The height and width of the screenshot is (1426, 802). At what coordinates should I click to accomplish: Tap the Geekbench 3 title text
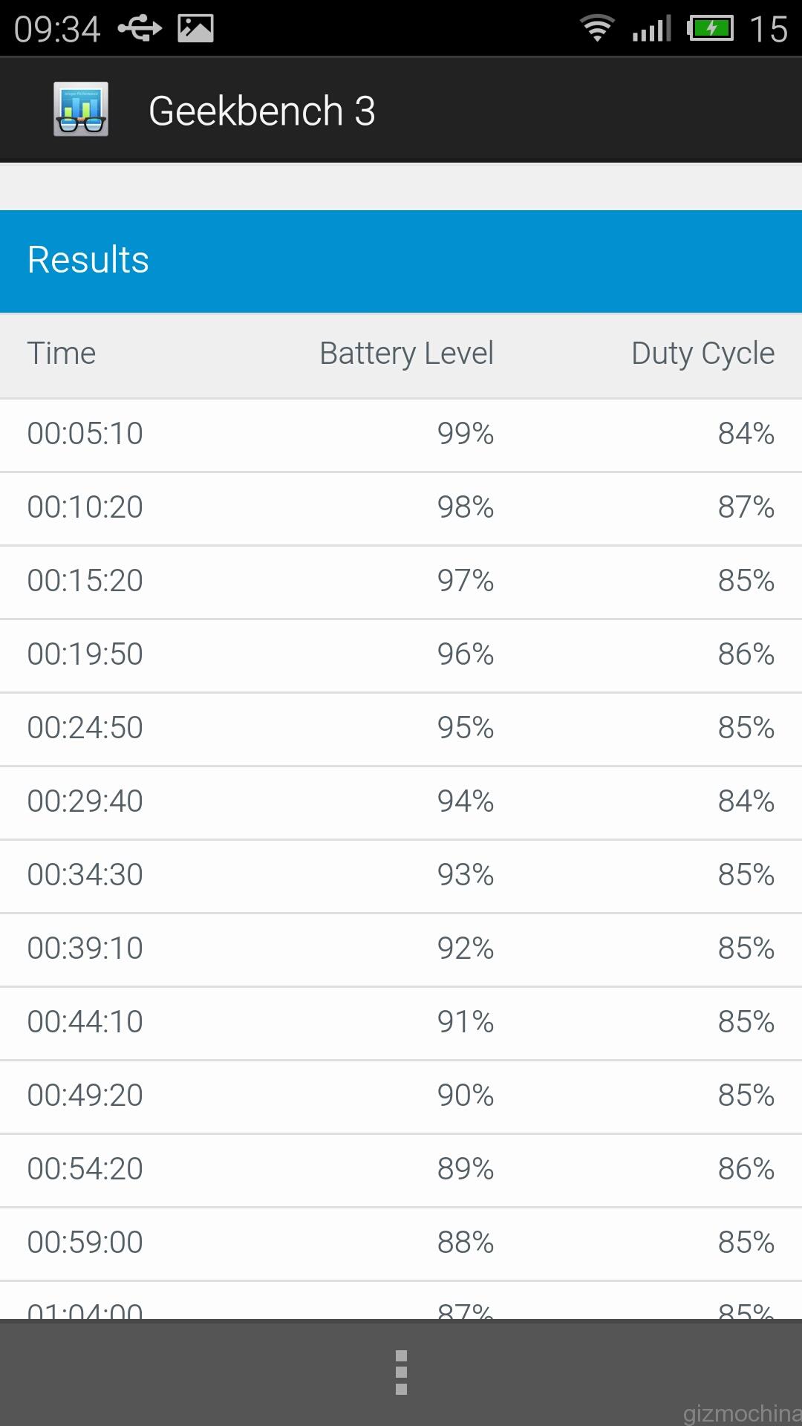262,111
